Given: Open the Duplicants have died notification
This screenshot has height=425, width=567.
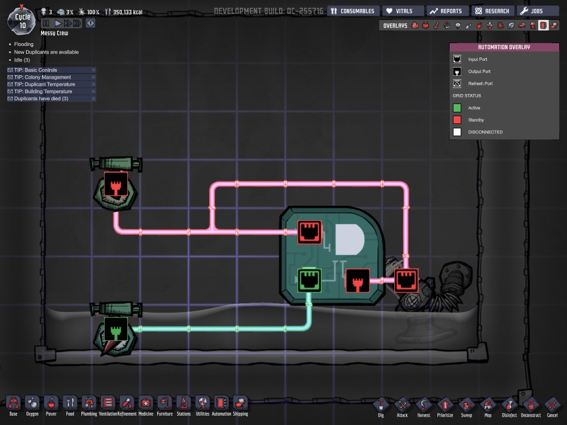Looking at the screenshot, I should point(42,99).
